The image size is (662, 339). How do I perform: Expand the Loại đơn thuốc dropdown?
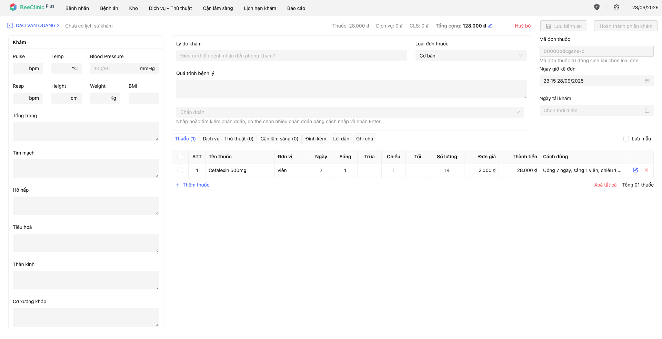471,56
